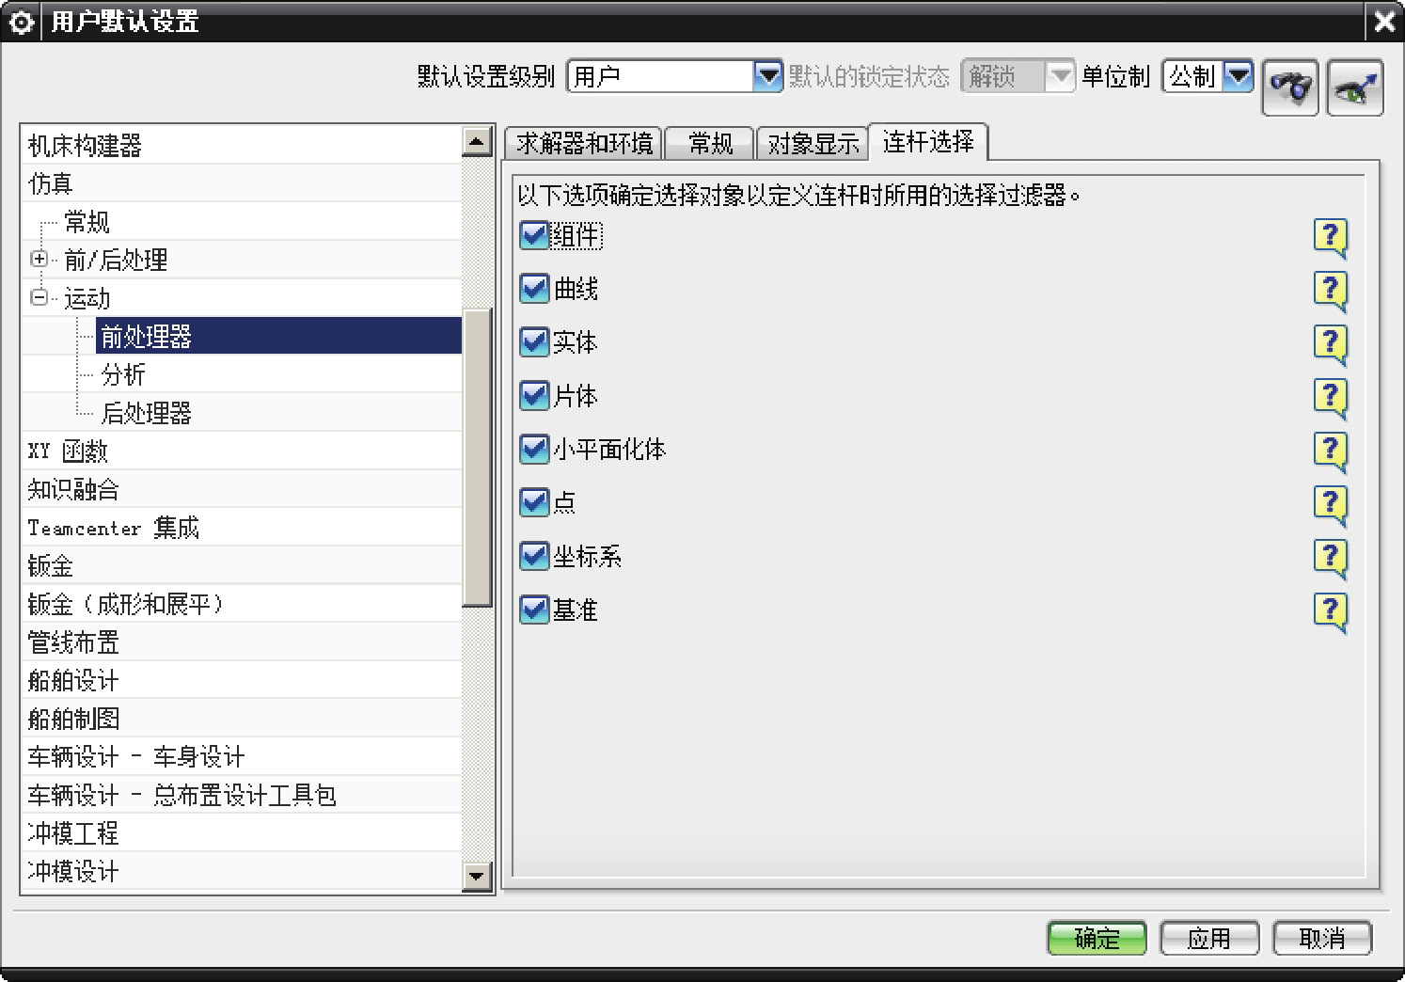Open help icon for 实体 option

[1330, 344]
